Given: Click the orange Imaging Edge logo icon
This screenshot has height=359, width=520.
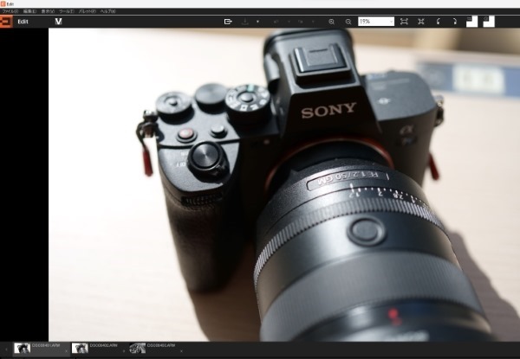Looking at the screenshot, I should [6, 22].
